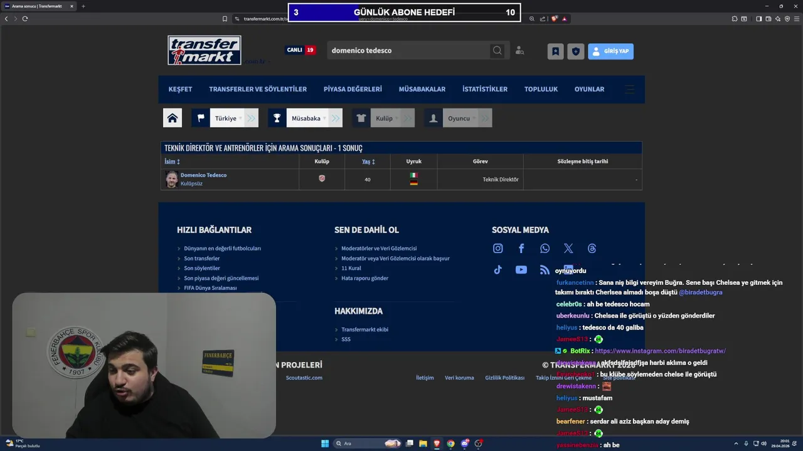Screen dimensions: 803x451
Task: Open Son piyasa değeri güncellemesi link
Action: tap(221, 278)
